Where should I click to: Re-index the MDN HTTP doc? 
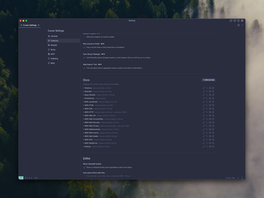(x=207, y=112)
